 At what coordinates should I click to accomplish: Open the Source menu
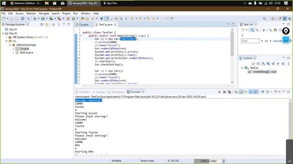(x=19, y=13)
